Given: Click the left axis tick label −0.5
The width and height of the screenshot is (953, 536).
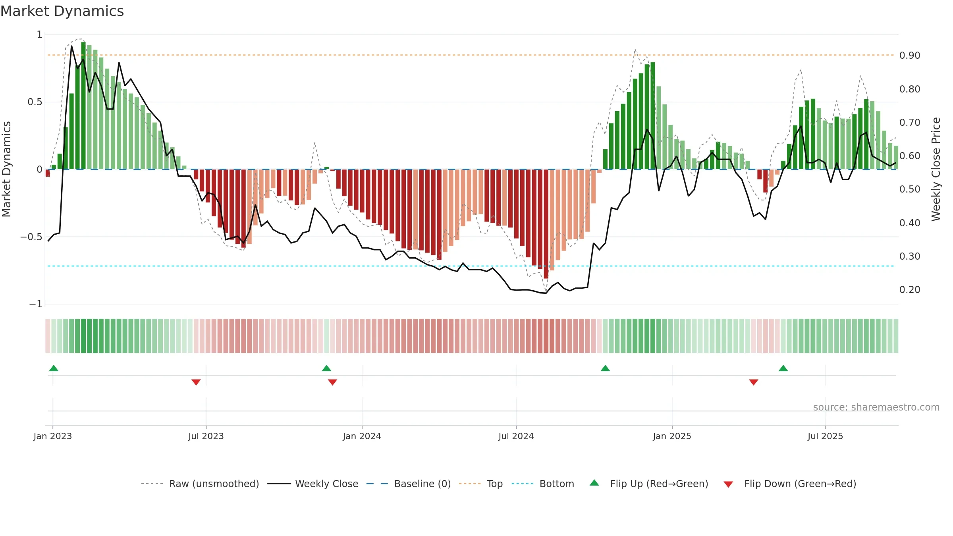Looking at the screenshot, I should pyautogui.click(x=31, y=237).
